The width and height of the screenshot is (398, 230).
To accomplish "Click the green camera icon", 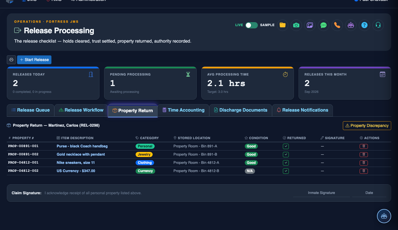I will [x=296, y=25].
